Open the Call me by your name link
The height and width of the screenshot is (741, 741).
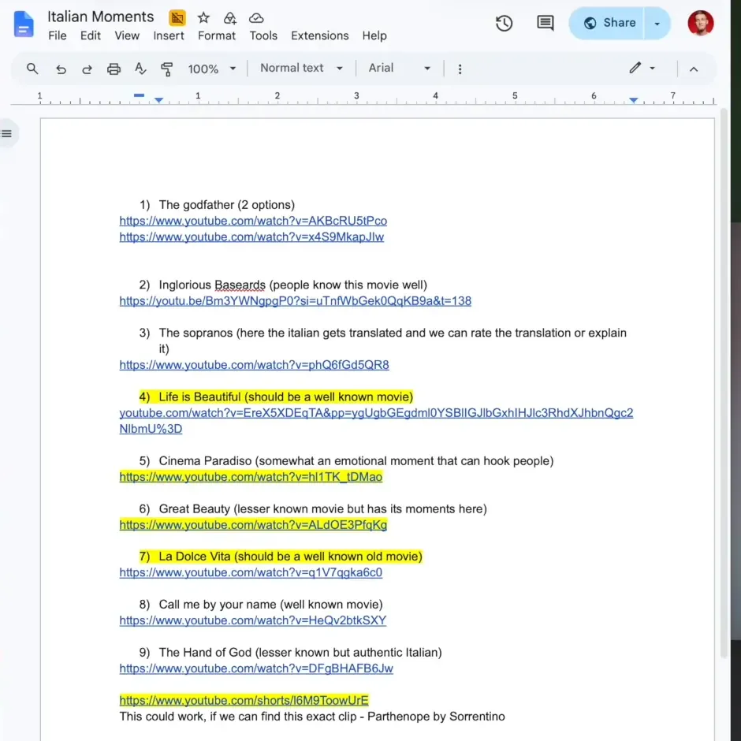click(252, 620)
